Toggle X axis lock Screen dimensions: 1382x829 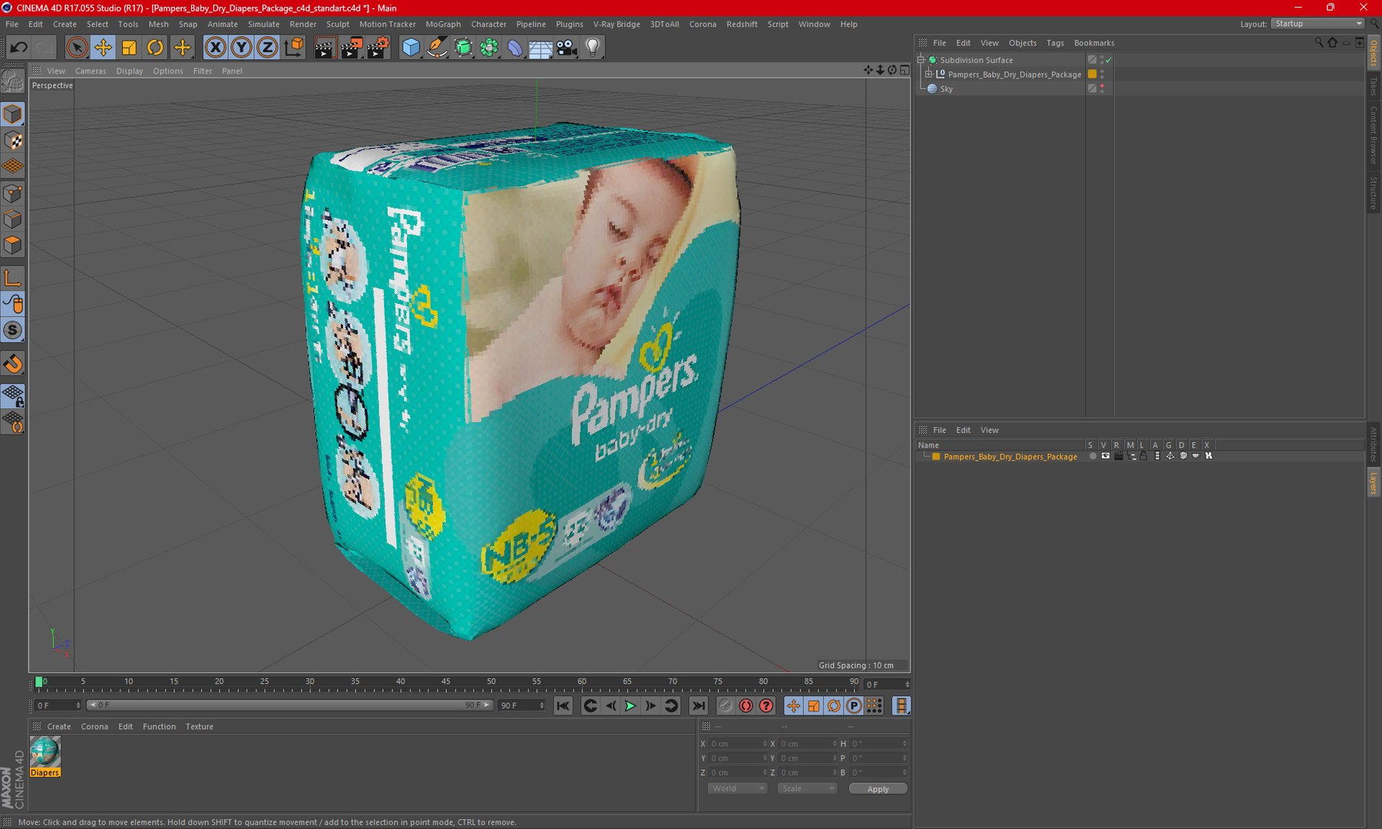216,48
